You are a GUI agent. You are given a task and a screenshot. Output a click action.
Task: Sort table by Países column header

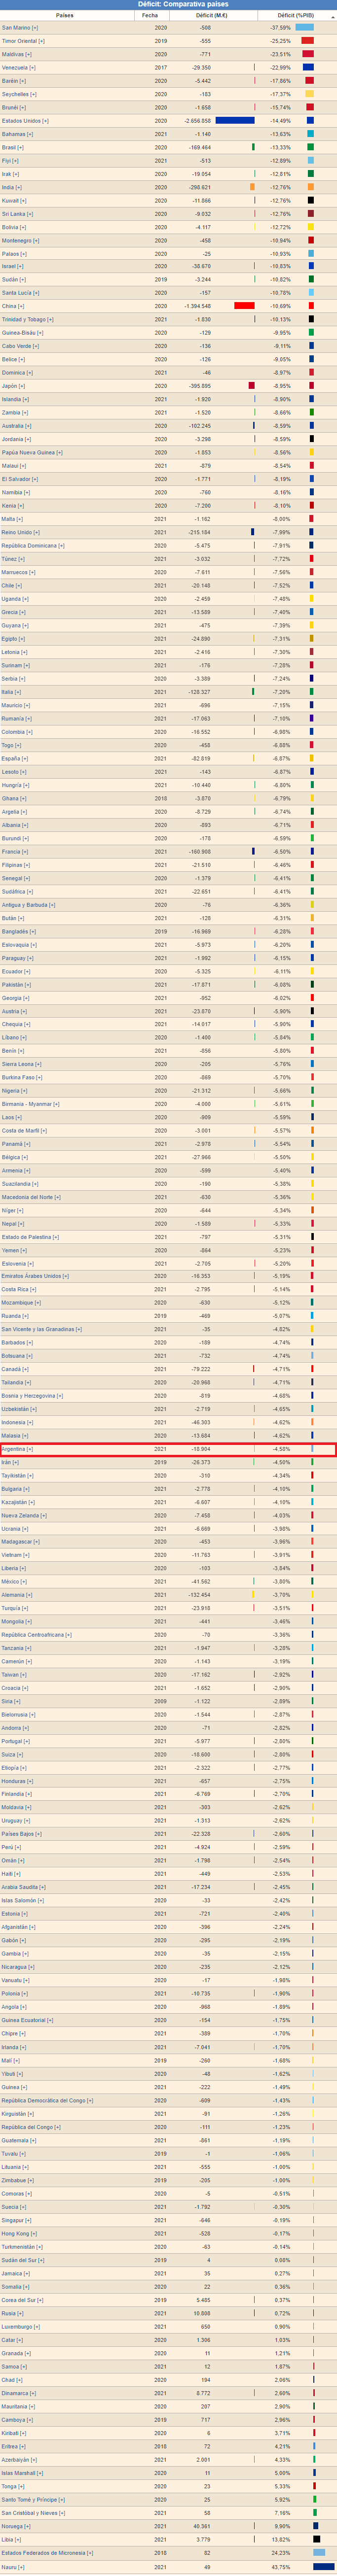pos(64,15)
